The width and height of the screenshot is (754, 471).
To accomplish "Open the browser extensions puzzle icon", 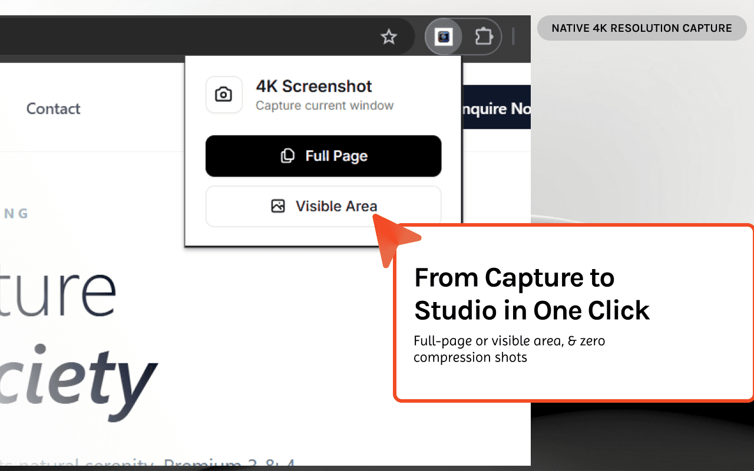I will pos(484,37).
